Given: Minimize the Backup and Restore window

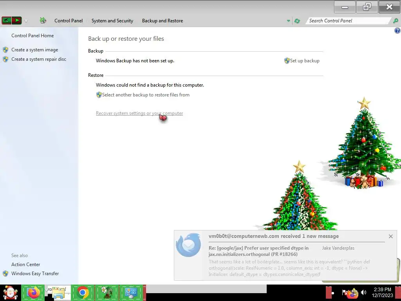Looking at the screenshot, I should pyautogui.click(x=345, y=7).
